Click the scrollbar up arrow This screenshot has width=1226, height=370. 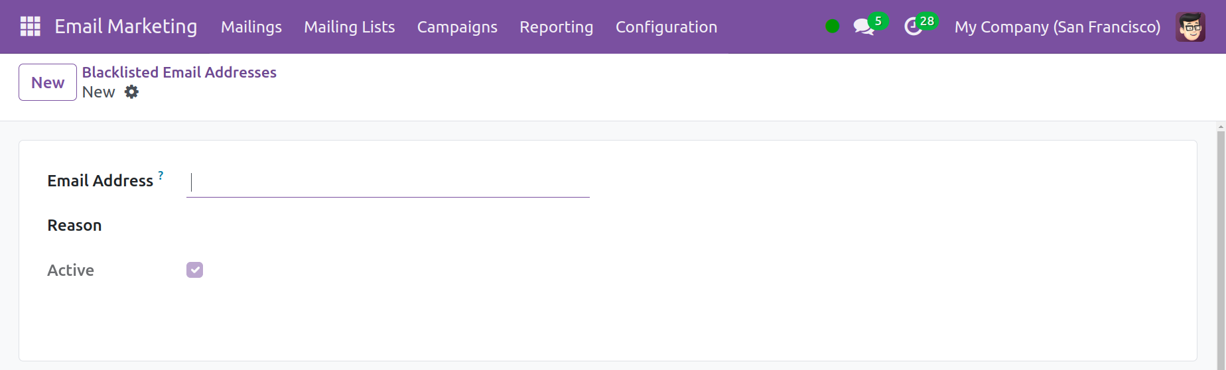(1221, 126)
